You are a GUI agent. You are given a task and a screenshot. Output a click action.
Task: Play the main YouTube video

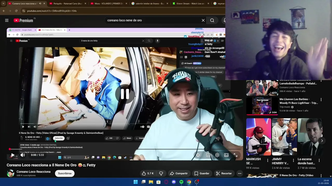tap(13, 155)
